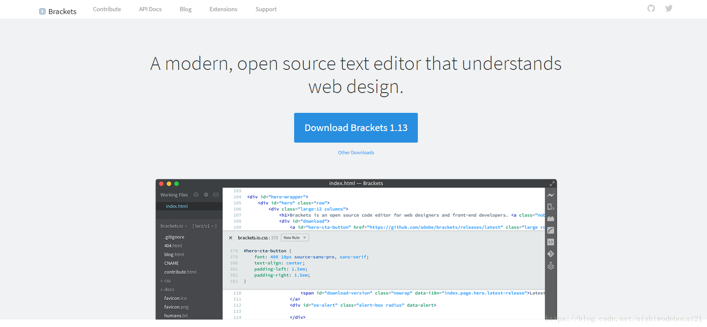707x327 pixels.
Task: Open the Contribute menu item
Action: [x=107, y=9]
